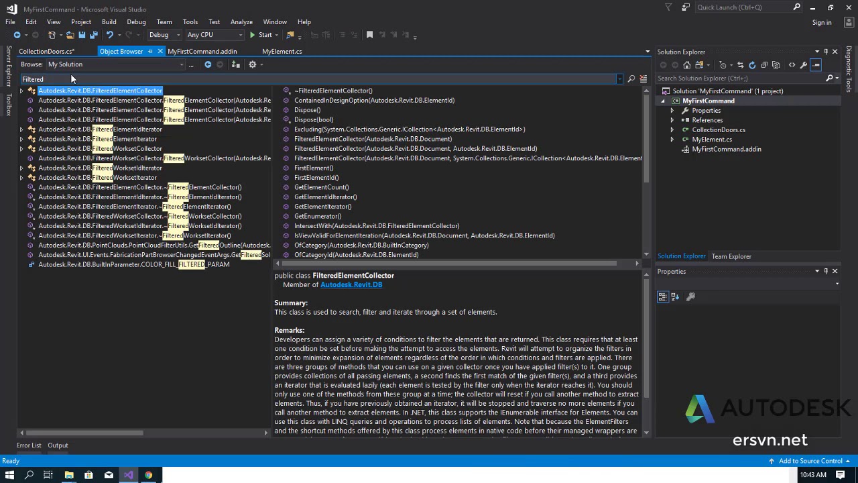Viewport: 858px width, 483px height.
Task: Open Chrome from the Windows taskbar
Action: tap(148, 475)
